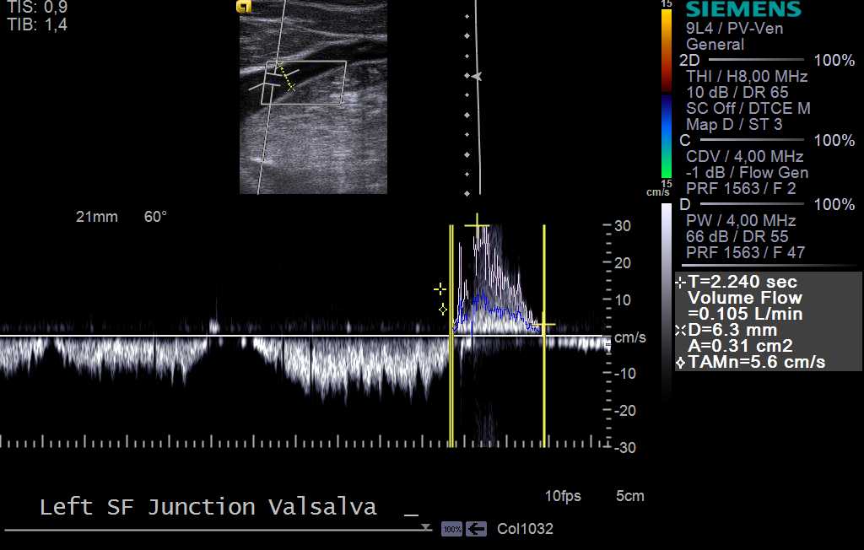Click the spectral Doppler cursor crosshair marker
The image size is (864, 550).
pos(440,289)
